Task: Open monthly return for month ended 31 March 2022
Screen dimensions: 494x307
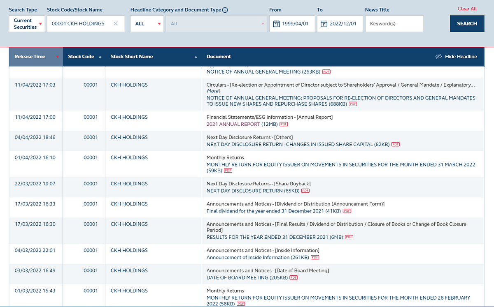Action: (341, 168)
